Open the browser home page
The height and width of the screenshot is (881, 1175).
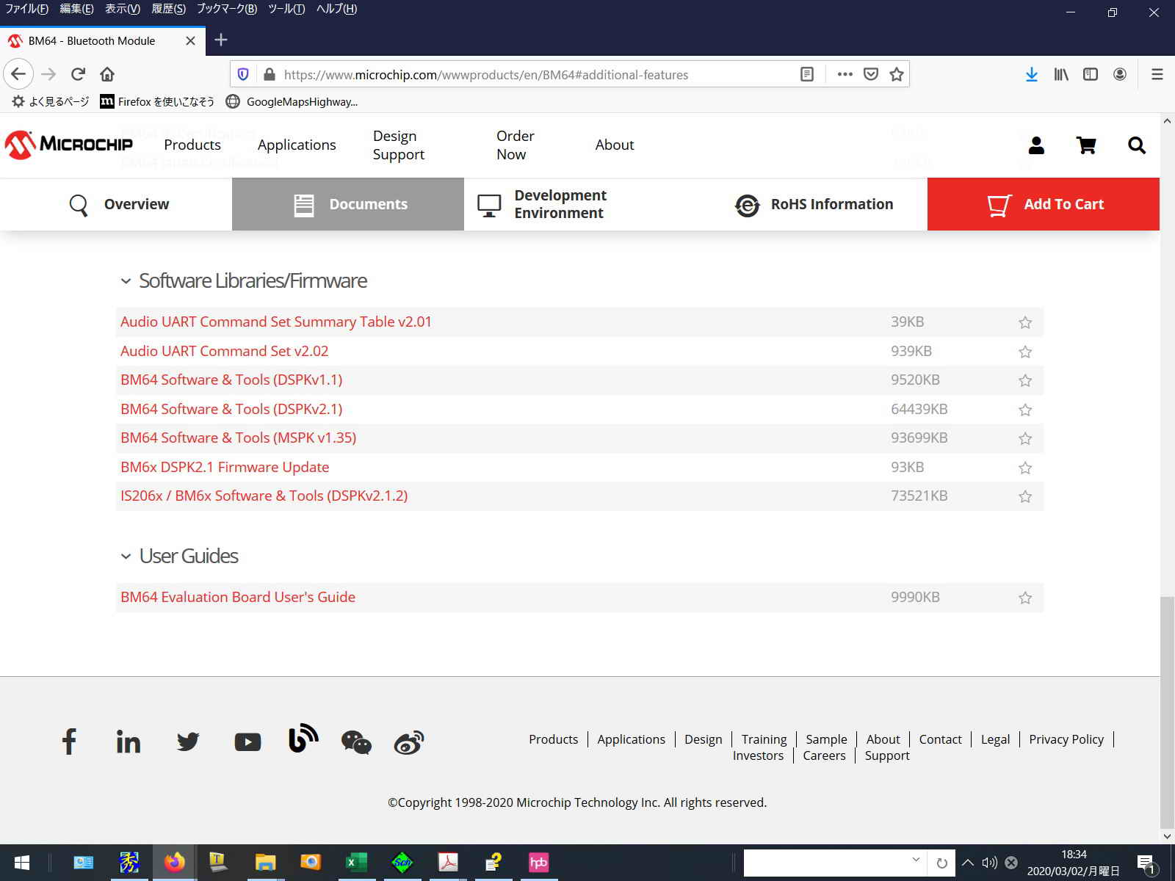(107, 74)
